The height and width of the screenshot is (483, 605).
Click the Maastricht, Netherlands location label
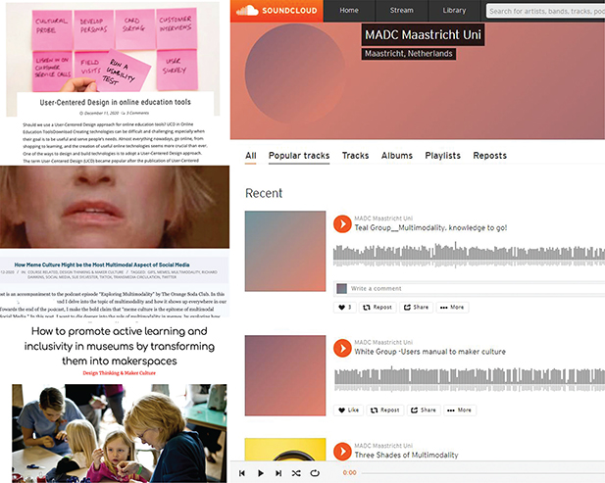point(409,54)
